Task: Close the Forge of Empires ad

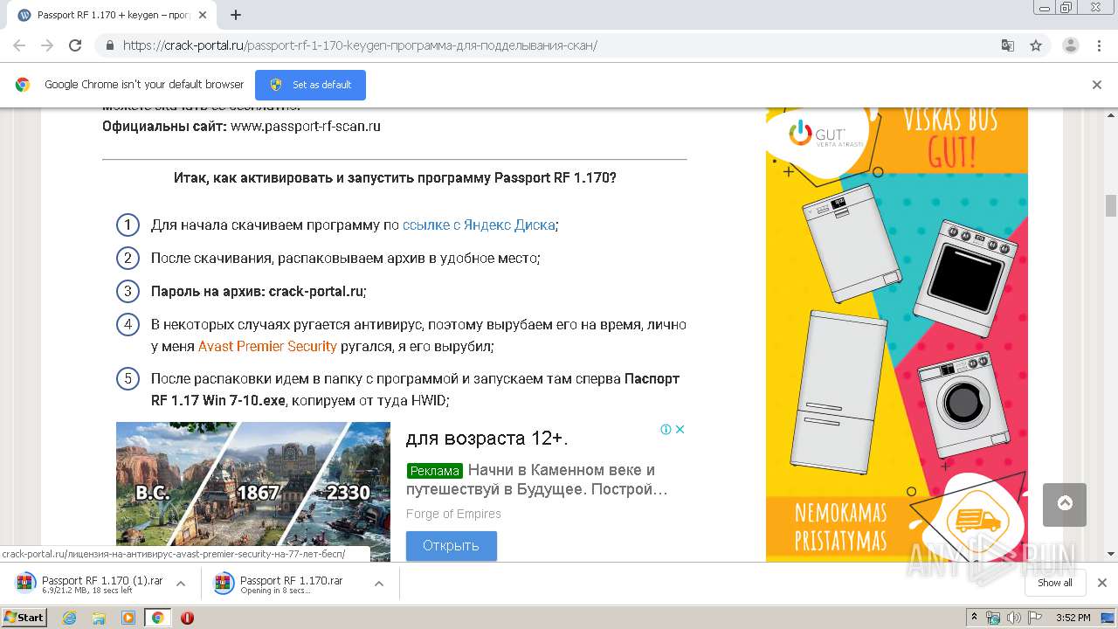Action: 680,429
